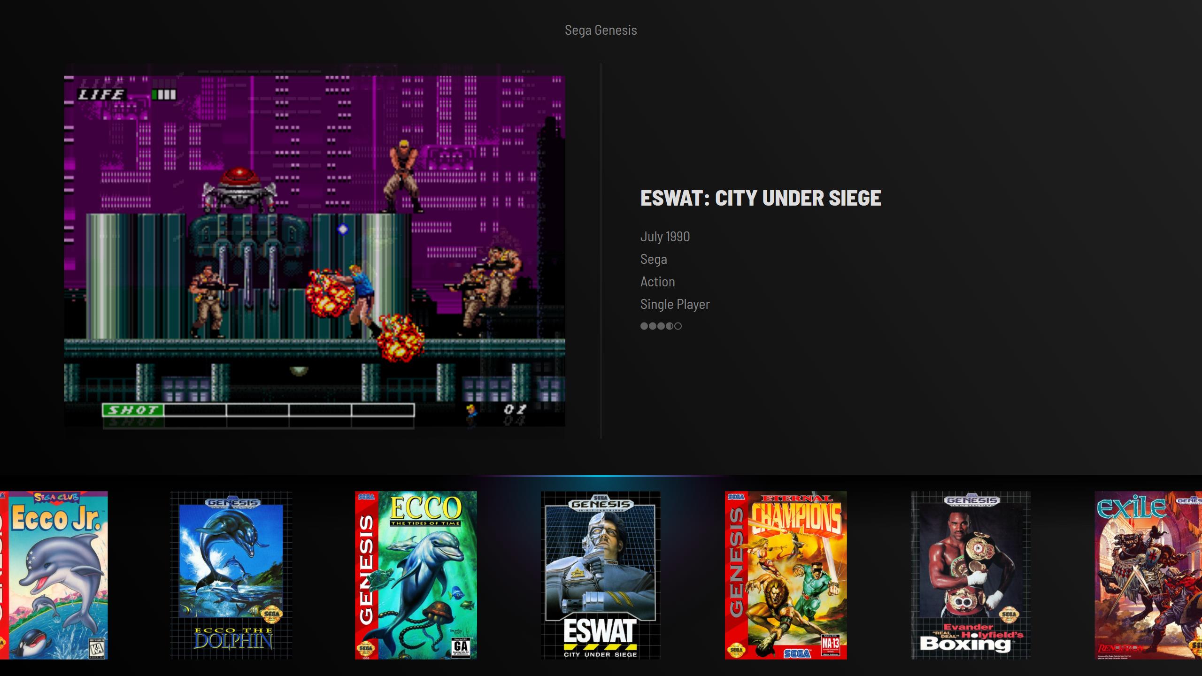Screen dimensions: 1202x676
Task: Select the Ecco Jr. game cover
Action: (x=54, y=575)
